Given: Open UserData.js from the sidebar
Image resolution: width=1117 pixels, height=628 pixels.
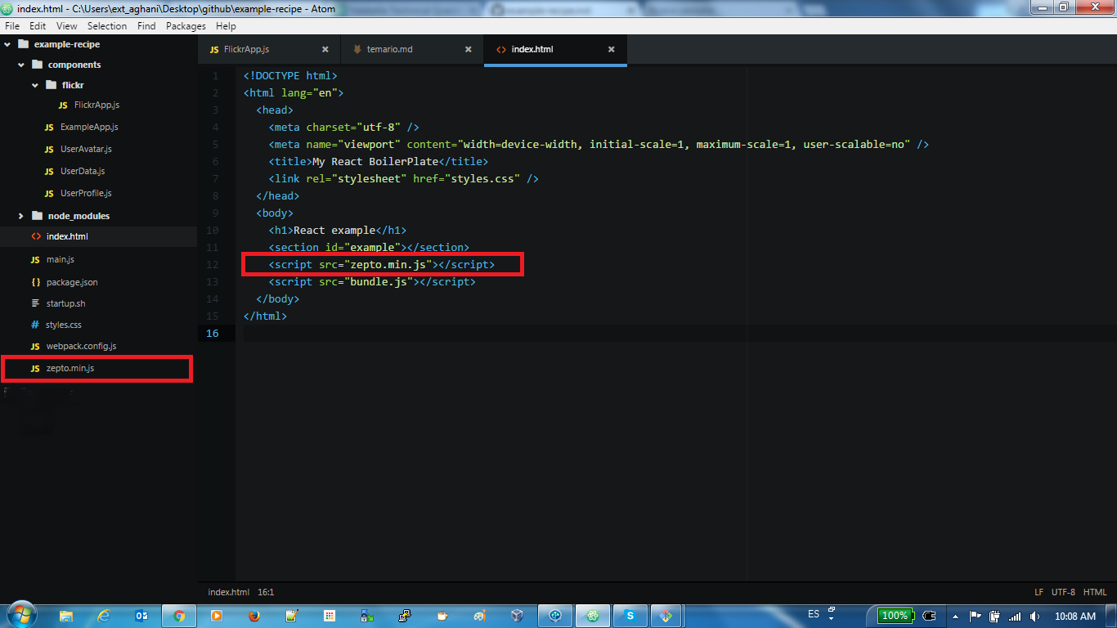Looking at the screenshot, I should 83,172.
